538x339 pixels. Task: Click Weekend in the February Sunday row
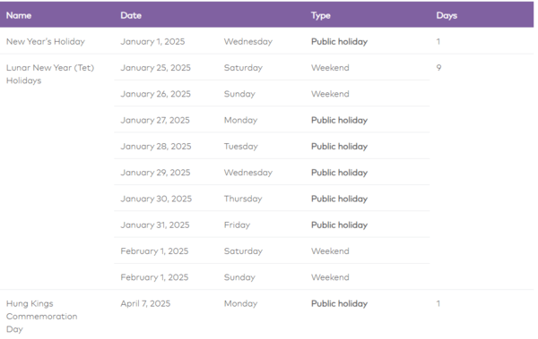click(x=330, y=277)
